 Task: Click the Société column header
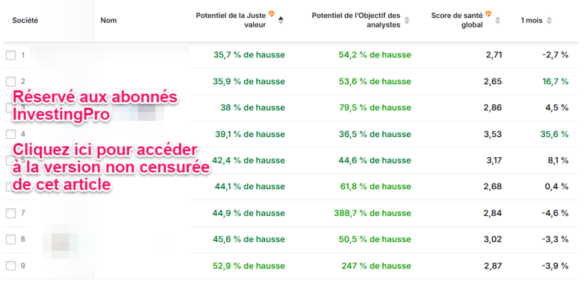(25, 21)
